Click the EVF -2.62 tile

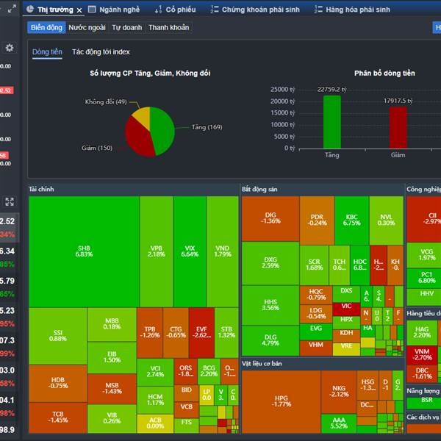(201, 332)
